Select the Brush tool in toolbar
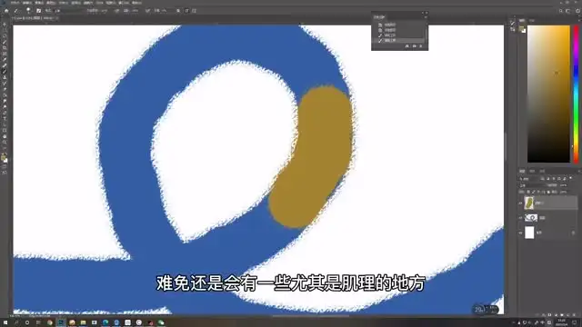The height and width of the screenshot is (327, 582). click(x=5, y=72)
